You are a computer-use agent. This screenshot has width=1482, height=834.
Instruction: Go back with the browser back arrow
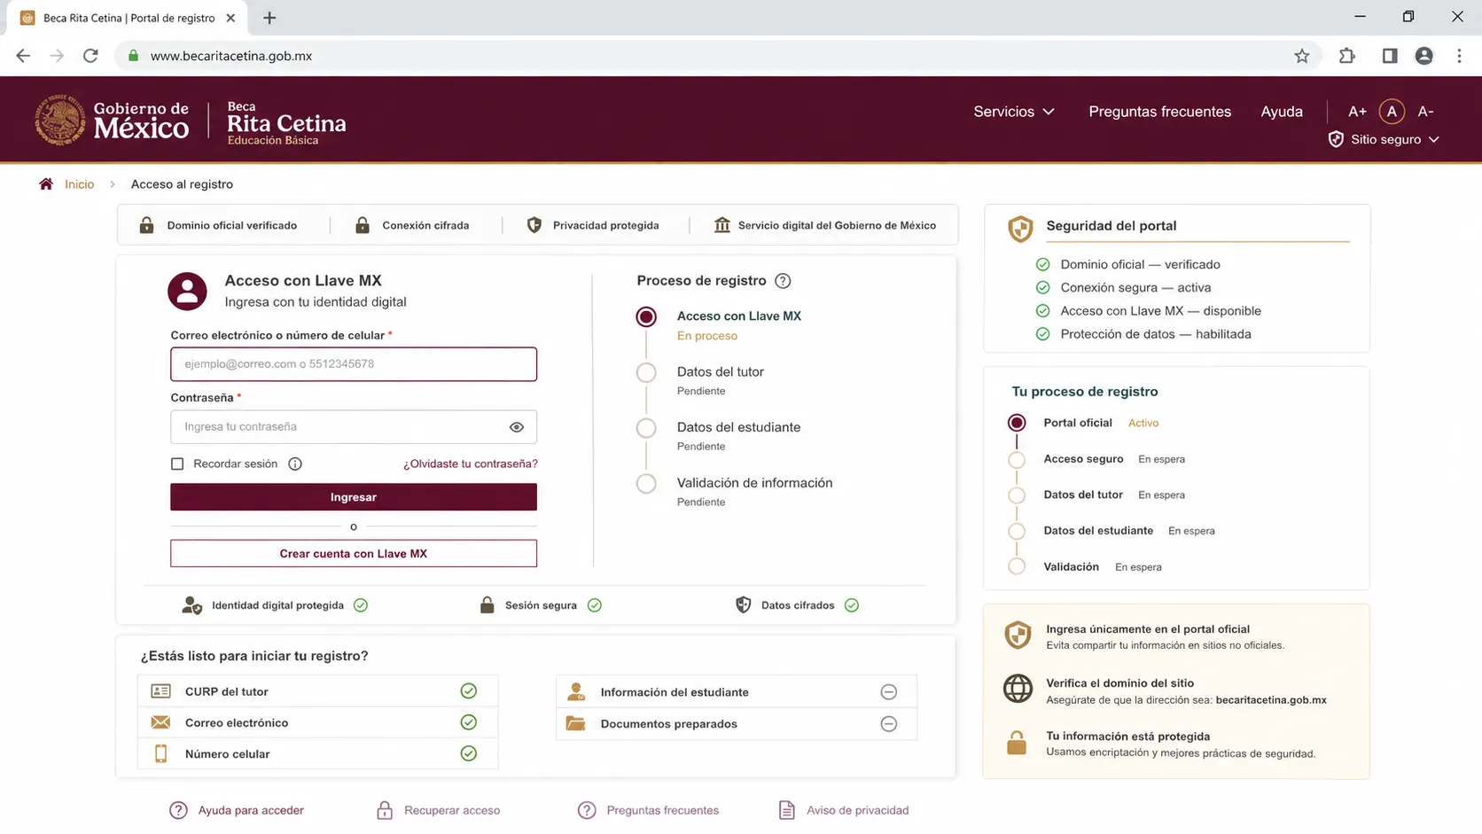tap(23, 56)
